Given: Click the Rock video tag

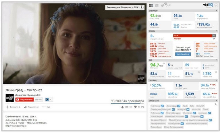Looking at the screenshot, I should tap(185, 106).
